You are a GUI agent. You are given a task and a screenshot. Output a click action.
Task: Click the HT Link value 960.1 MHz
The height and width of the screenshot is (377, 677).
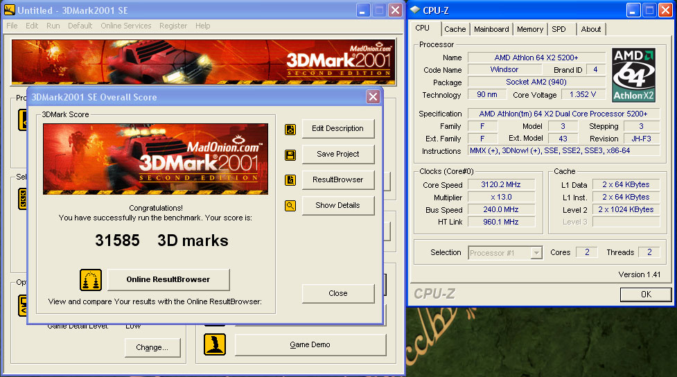[x=501, y=222]
